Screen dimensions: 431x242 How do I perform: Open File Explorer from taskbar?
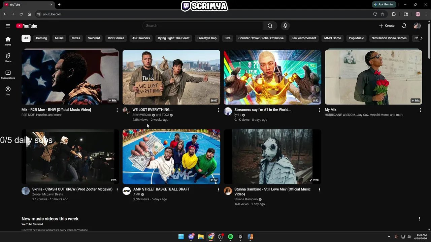point(201,237)
